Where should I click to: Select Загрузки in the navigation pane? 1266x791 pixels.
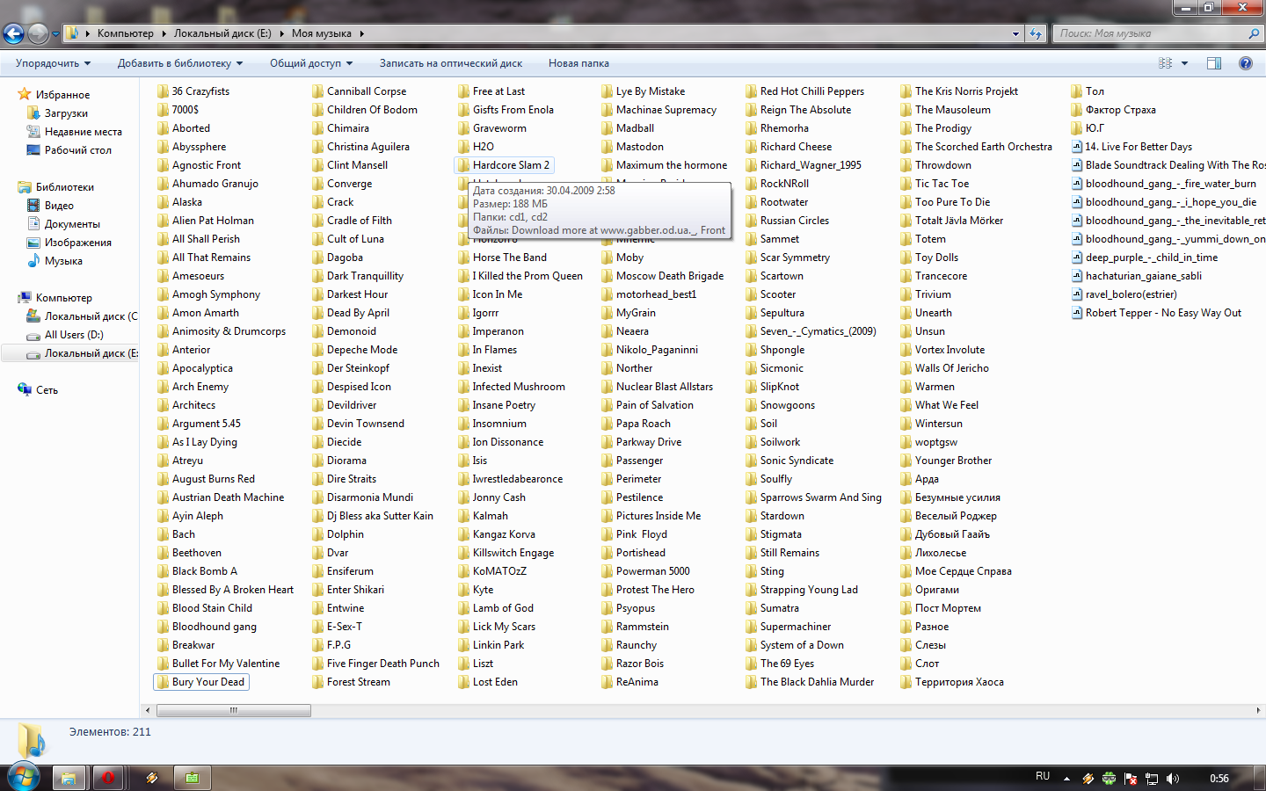click(66, 113)
